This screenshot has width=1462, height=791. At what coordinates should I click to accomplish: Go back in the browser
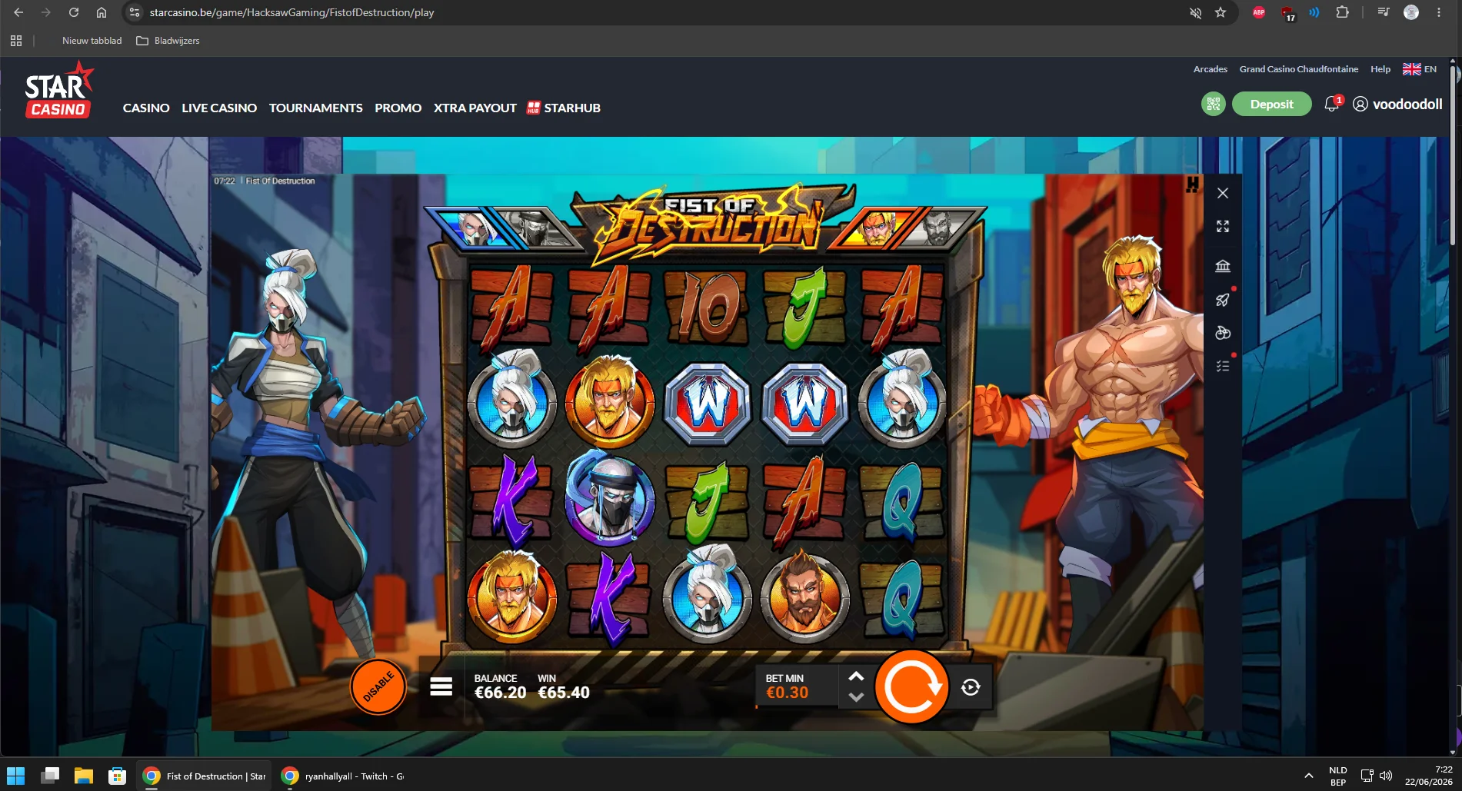[18, 12]
